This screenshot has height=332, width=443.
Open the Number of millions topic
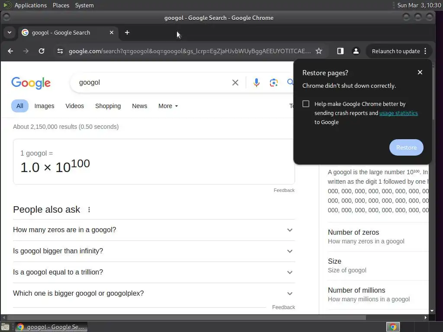(x=378, y=294)
